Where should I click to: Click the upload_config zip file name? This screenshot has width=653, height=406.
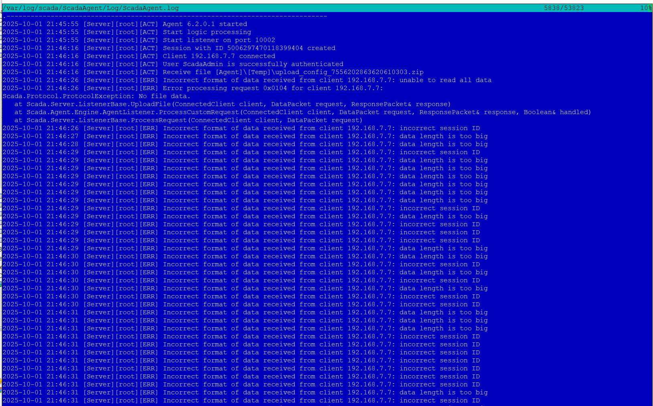pyautogui.click(x=349, y=72)
